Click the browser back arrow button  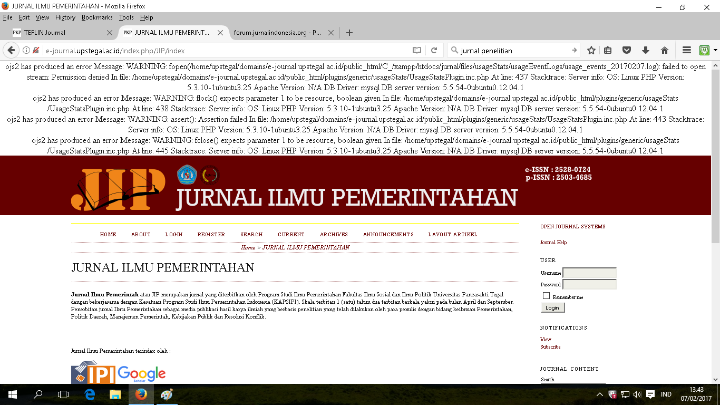[x=11, y=51]
